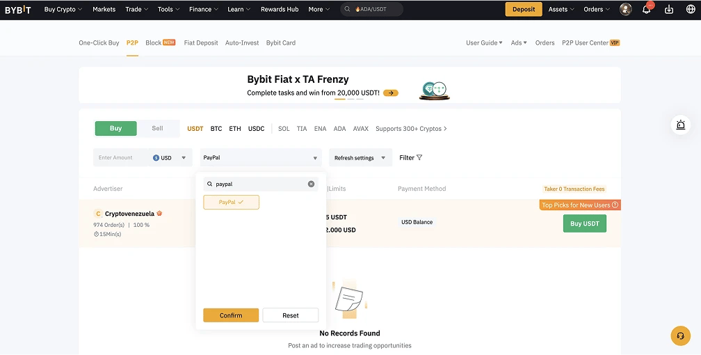Expand the USD currency dropdown
Viewport: 701px width, 355px height.
click(x=170, y=158)
